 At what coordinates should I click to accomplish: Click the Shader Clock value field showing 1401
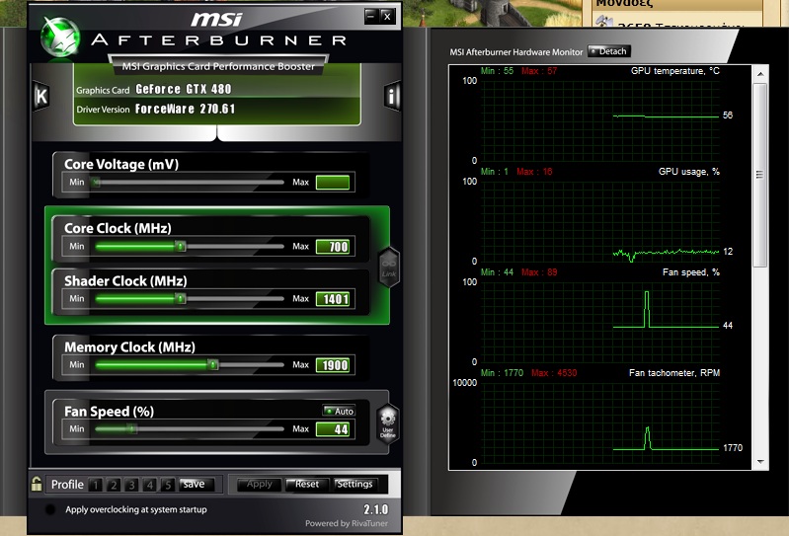click(333, 299)
